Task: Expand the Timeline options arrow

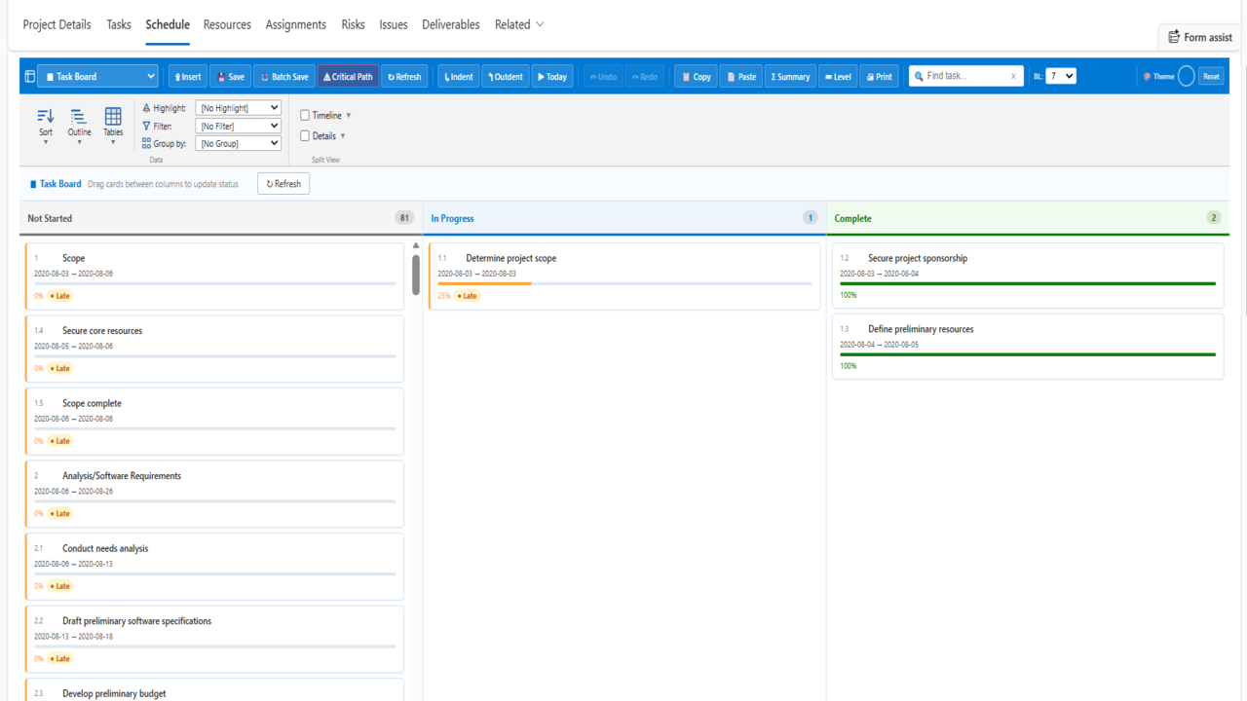Action: click(x=349, y=116)
